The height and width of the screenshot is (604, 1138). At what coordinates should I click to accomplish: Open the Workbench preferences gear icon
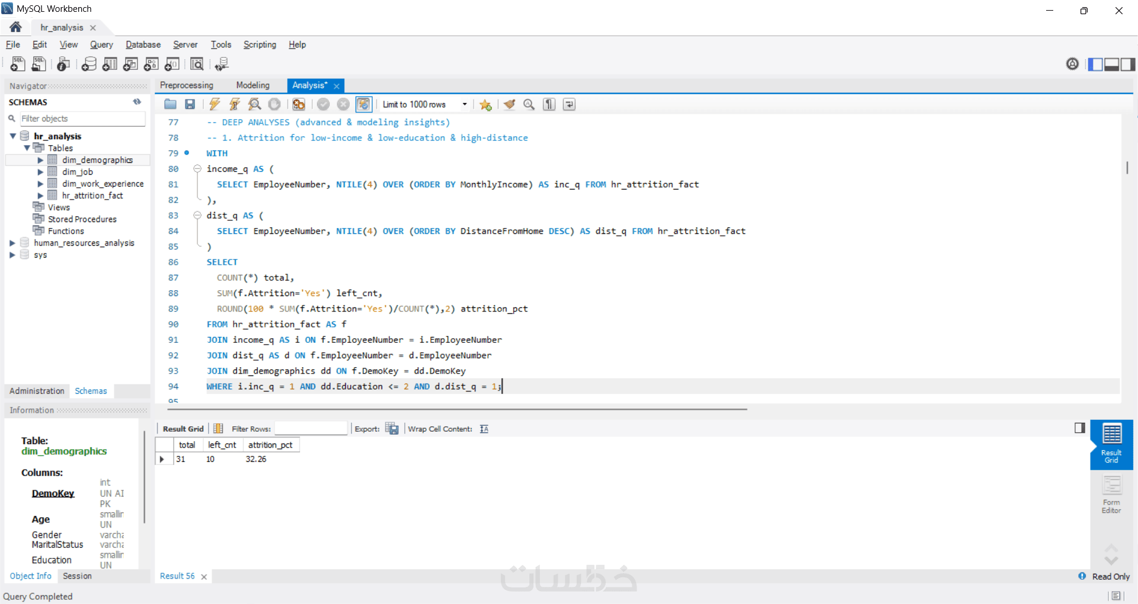[1072, 64]
